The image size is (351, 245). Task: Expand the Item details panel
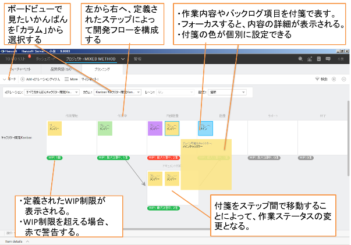(x=17, y=242)
